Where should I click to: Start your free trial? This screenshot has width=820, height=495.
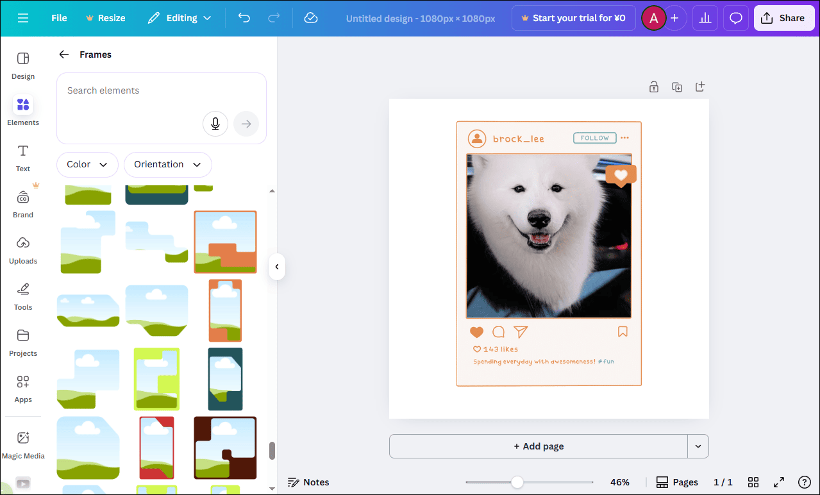[x=573, y=18]
